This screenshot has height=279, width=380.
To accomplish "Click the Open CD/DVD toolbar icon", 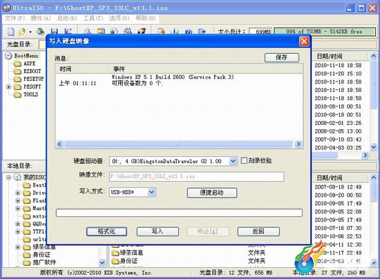I will click(41, 31).
